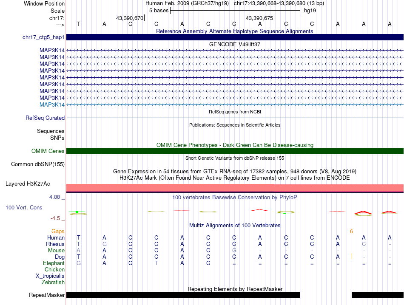Click the green PhyloP marker under the T base

click(x=77, y=212)
